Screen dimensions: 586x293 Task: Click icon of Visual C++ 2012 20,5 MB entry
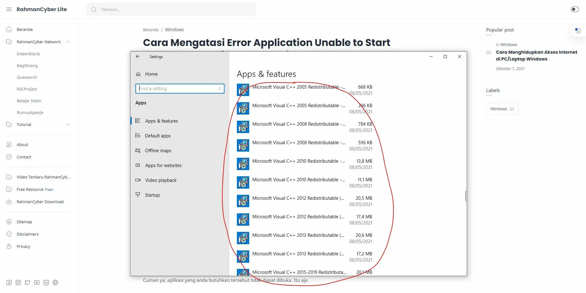pos(243,201)
